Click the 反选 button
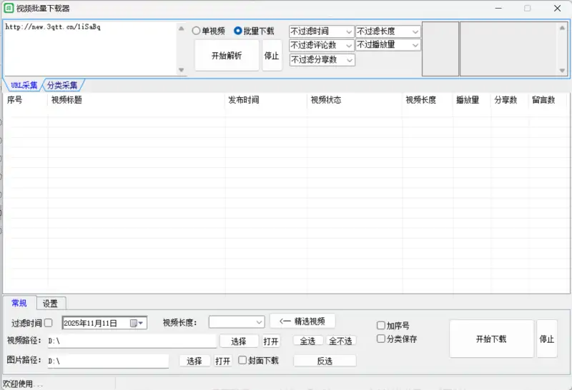The height and width of the screenshot is (390, 572). point(325,361)
